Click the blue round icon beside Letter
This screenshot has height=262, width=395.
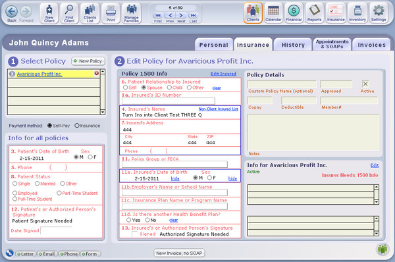[10, 253]
